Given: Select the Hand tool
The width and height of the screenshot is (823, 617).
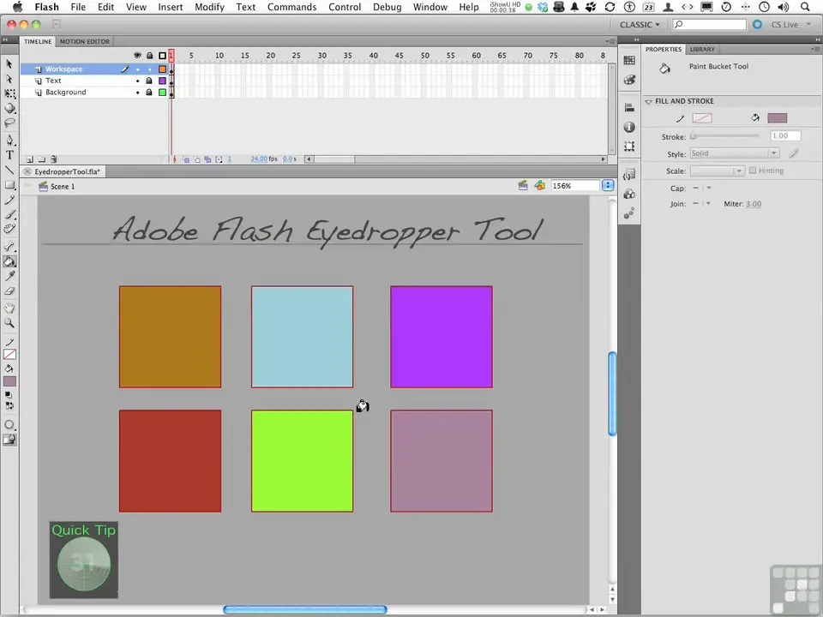Looking at the screenshot, I should pyautogui.click(x=9, y=308).
